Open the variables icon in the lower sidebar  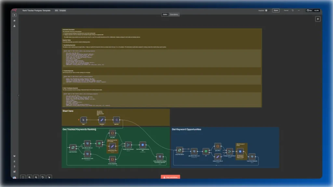(x=14, y=161)
